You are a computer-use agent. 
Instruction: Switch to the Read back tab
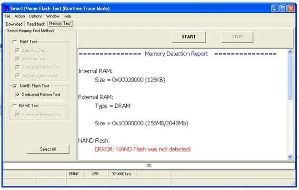pos(36,24)
